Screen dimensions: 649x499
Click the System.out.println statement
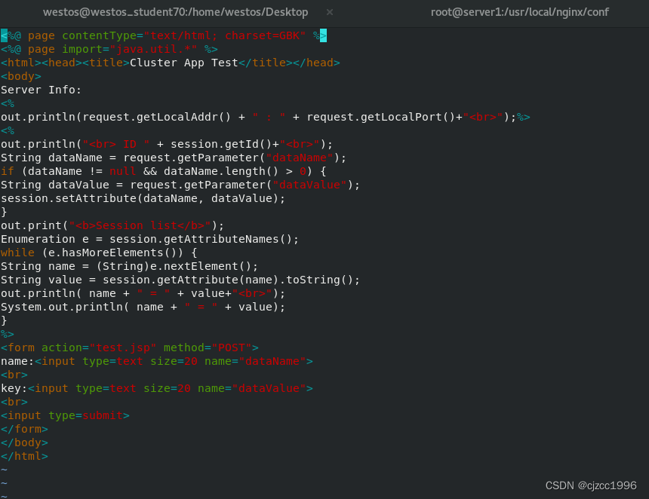[x=143, y=306]
